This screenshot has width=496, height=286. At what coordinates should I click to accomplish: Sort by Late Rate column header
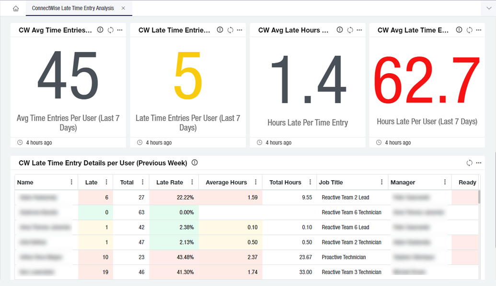point(170,183)
